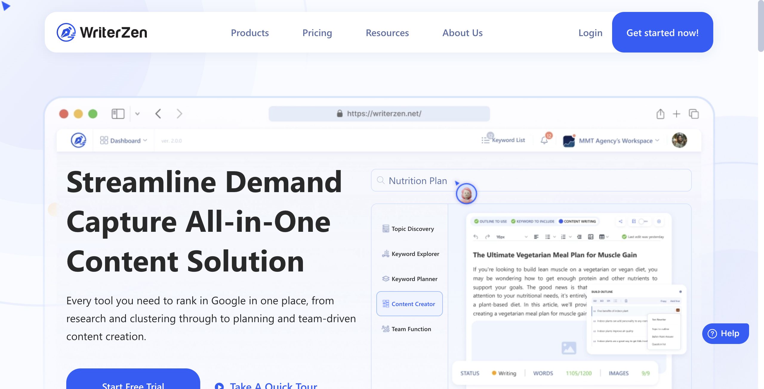Click the notification bell icon
This screenshot has height=389, width=764.
click(544, 140)
